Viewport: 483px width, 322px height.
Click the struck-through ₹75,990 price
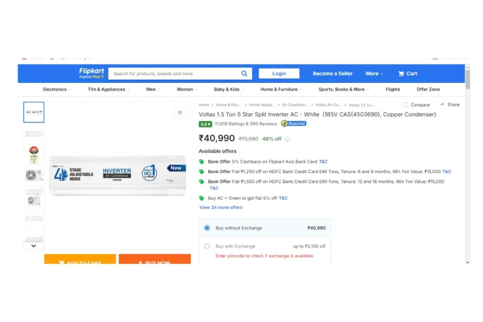point(248,139)
